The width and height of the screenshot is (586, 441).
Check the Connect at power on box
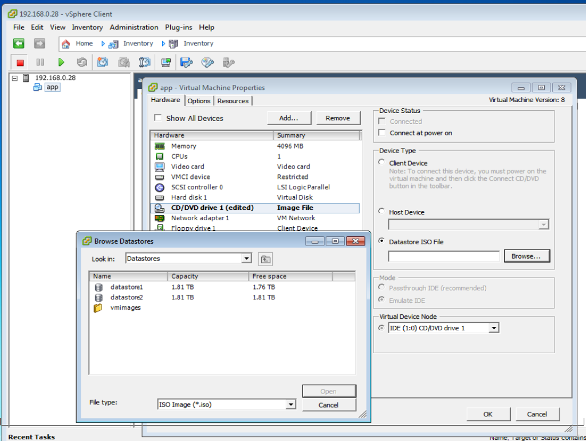(x=382, y=133)
